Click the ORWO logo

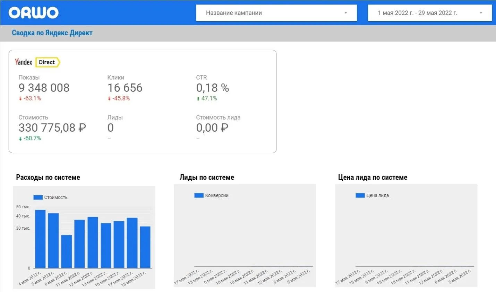click(x=34, y=13)
